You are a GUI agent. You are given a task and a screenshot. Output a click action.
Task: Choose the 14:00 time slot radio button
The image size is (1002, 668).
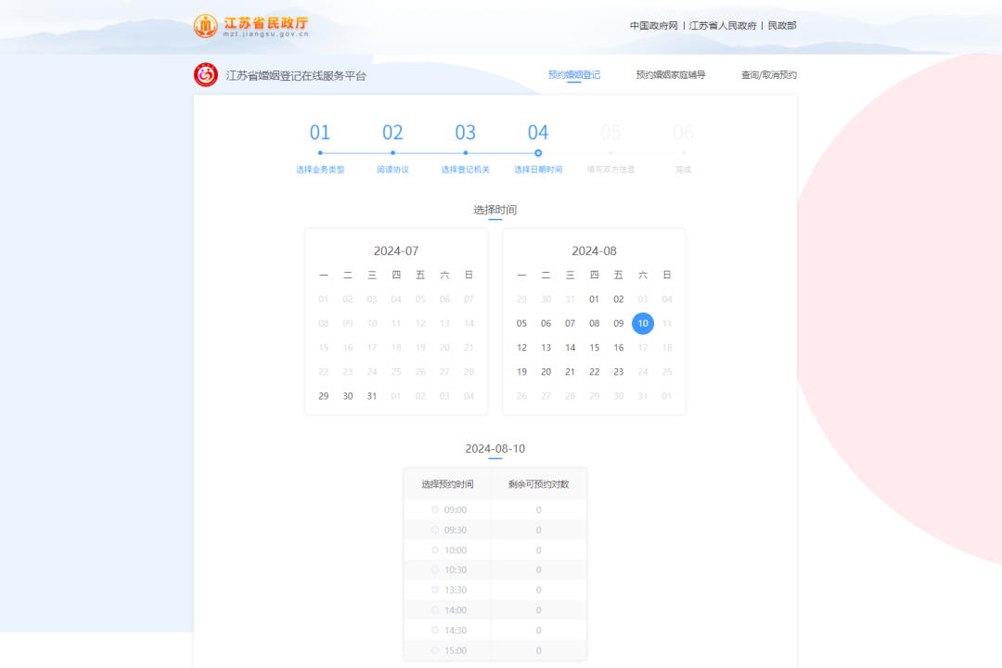(435, 610)
